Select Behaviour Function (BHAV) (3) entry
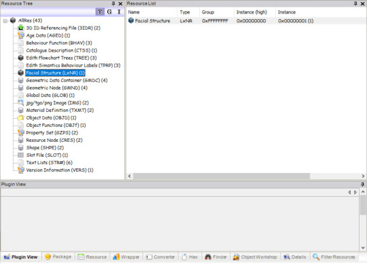Screen dimensions: 367x264 click(59, 43)
